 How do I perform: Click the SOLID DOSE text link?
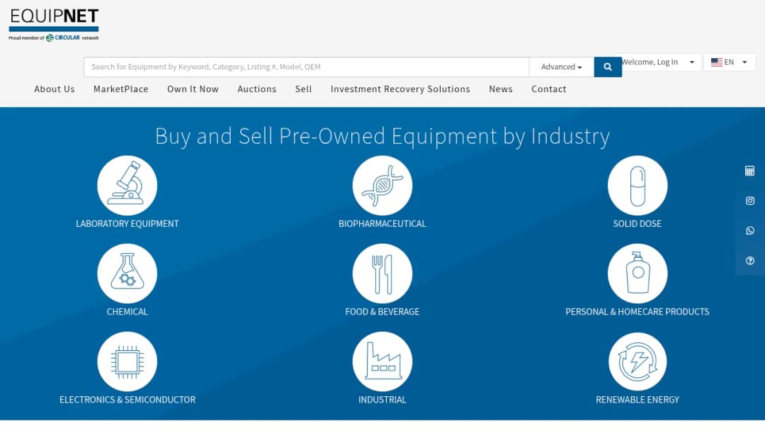click(637, 223)
